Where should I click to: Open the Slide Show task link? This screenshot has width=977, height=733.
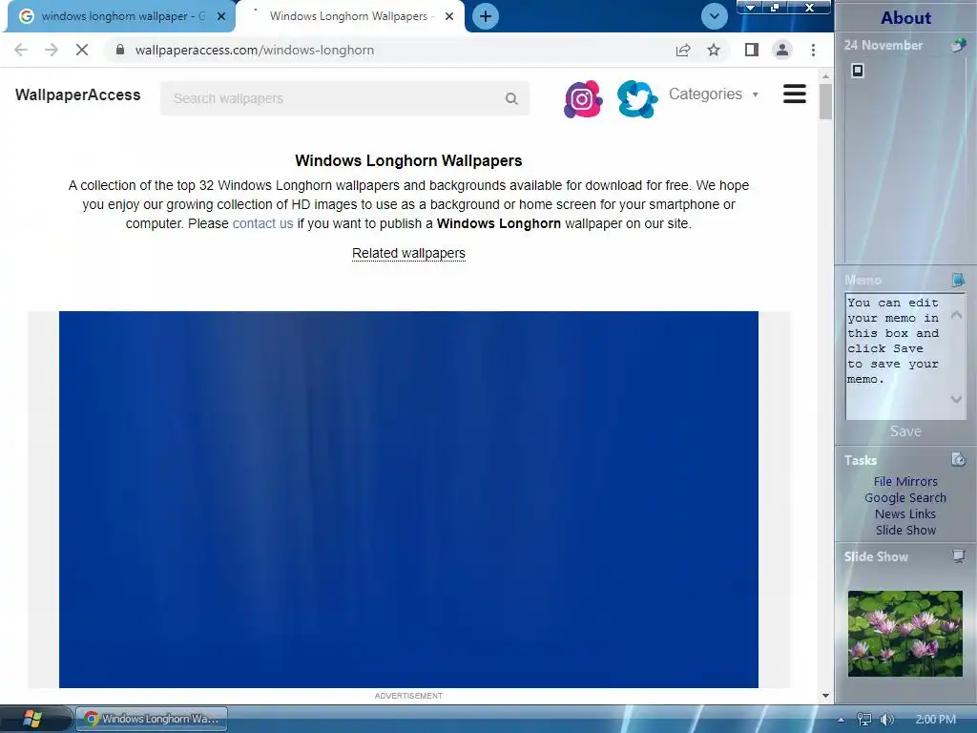[905, 530]
